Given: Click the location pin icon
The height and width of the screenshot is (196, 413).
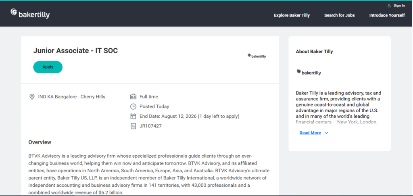Looking at the screenshot, I should 32,97.
